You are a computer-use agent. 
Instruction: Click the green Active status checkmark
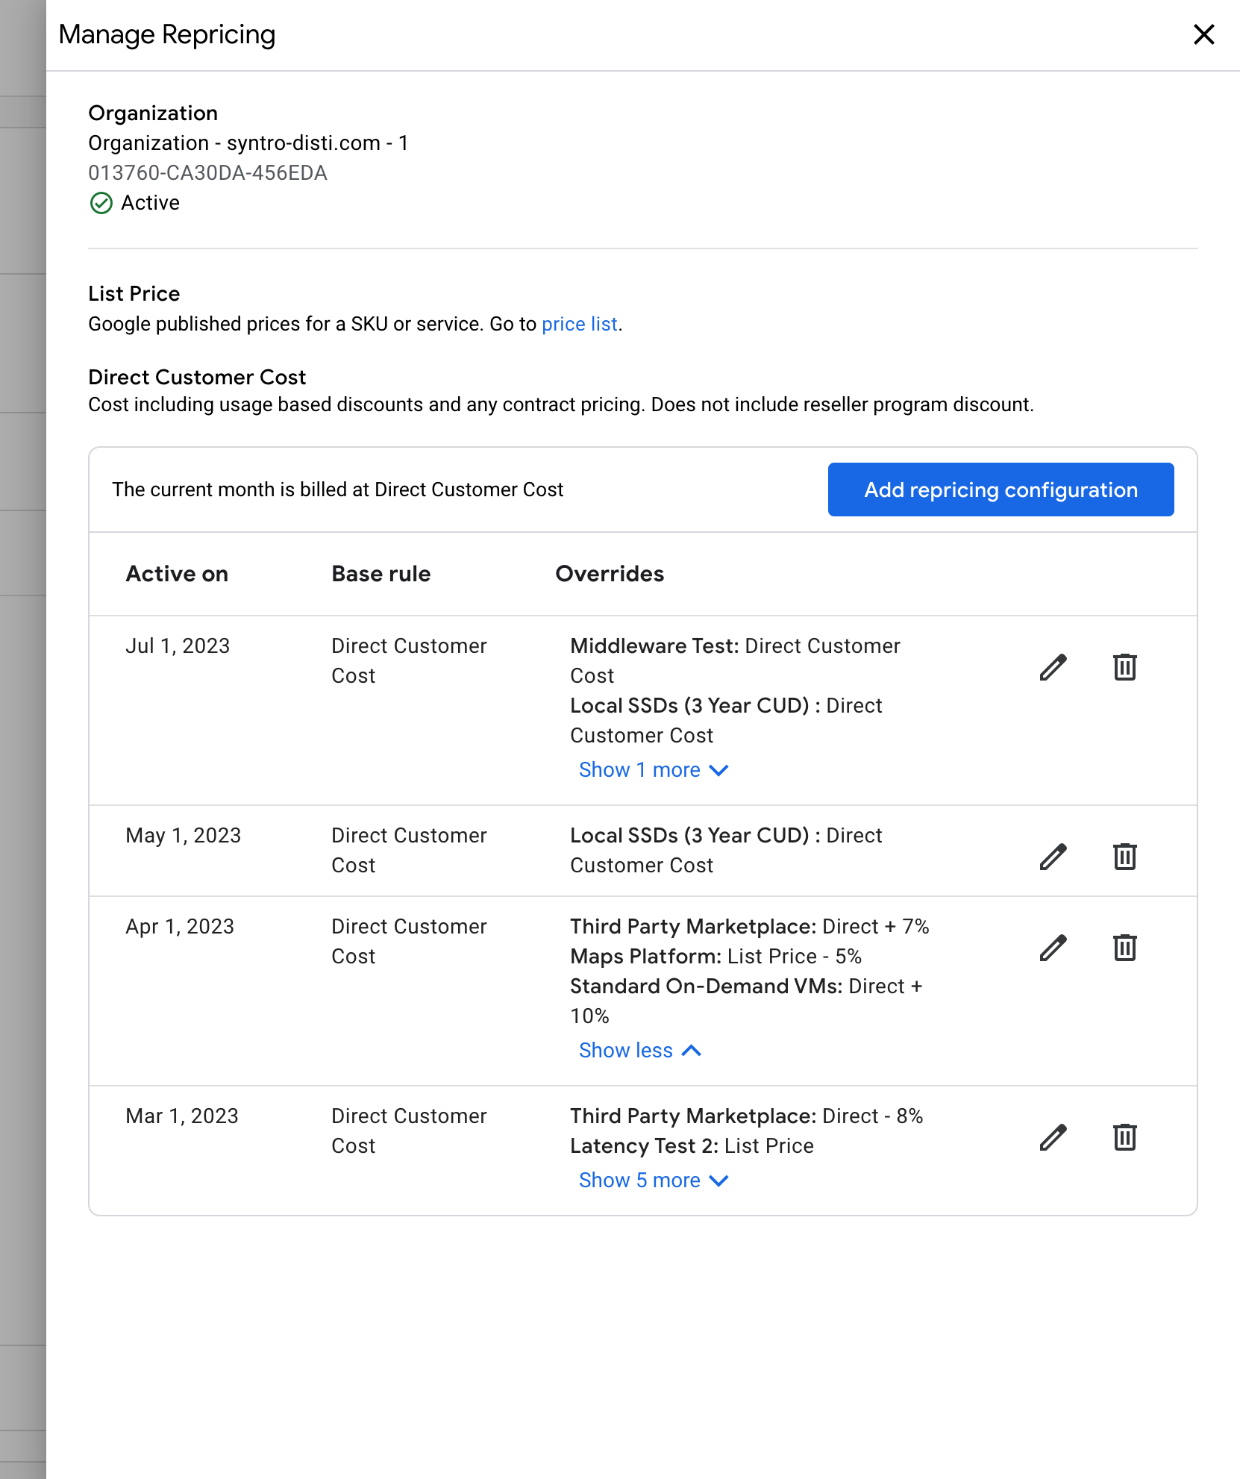(101, 202)
